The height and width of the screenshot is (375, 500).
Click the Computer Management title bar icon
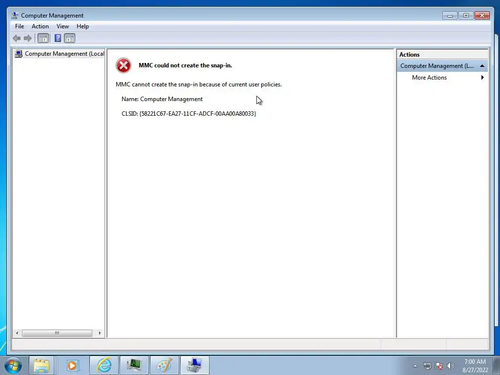[14, 15]
